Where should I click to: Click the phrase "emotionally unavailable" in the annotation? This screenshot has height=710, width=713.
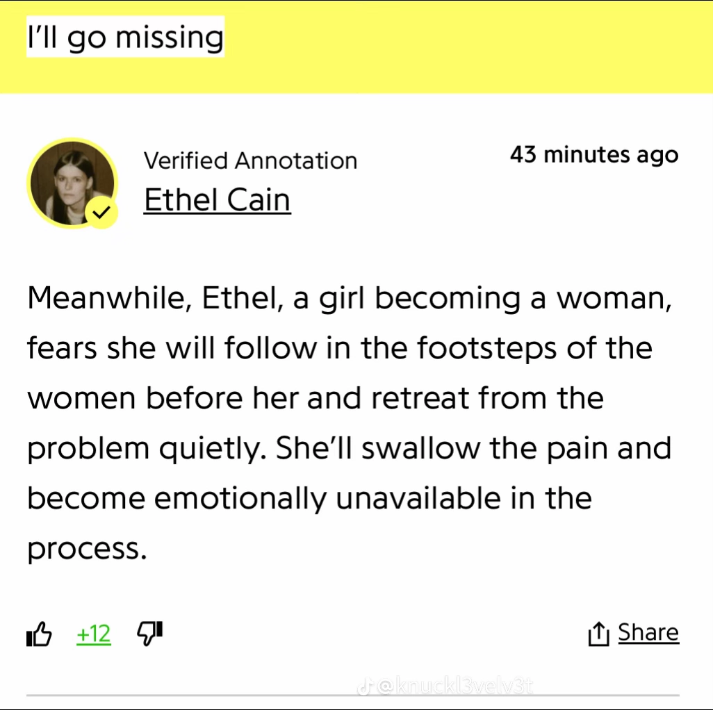point(328,498)
